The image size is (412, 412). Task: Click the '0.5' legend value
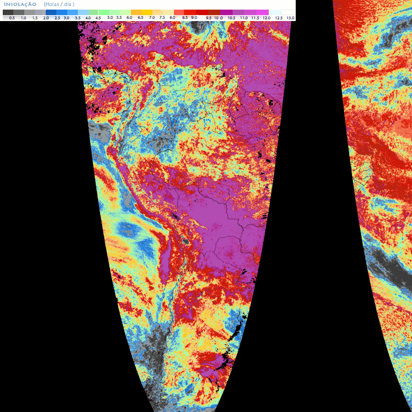coord(12,18)
